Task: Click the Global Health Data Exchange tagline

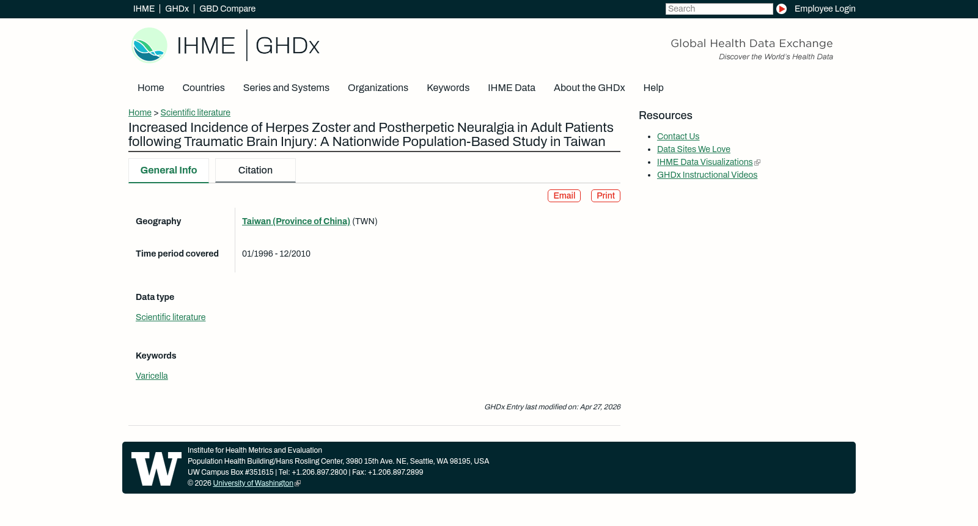Action: point(752,43)
